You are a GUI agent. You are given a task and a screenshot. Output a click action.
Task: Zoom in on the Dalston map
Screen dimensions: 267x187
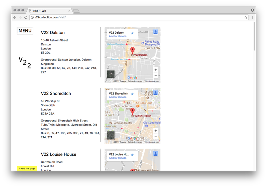pos(156,70)
